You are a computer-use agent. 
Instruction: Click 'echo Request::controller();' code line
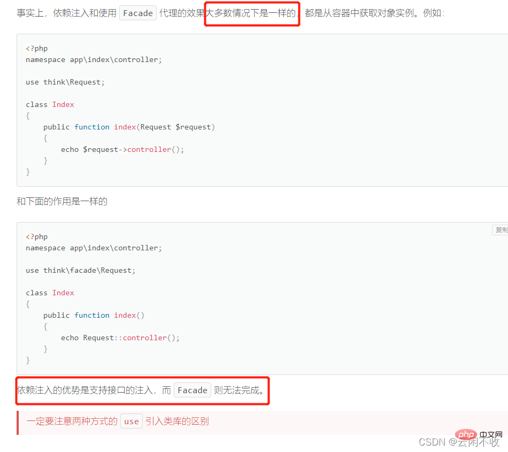120,338
